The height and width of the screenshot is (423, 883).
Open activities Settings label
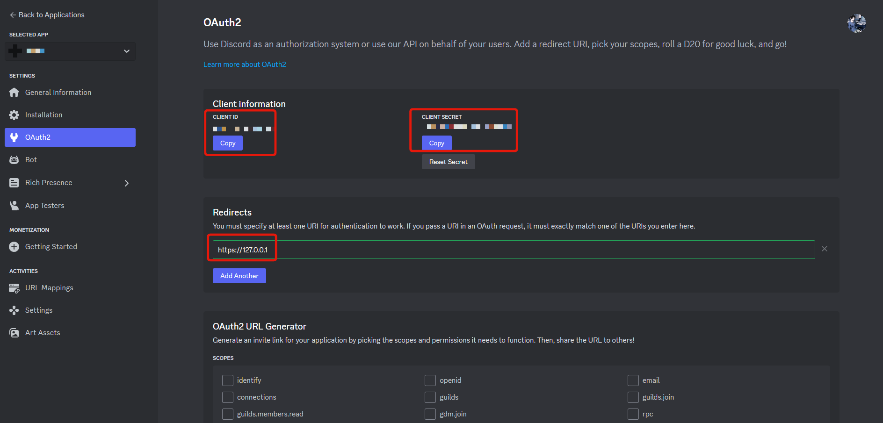pos(39,310)
